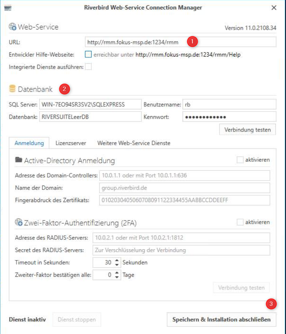Click the Version 11.0.2108.34 text
This screenshot has height=334, width=286.
pos(251,28)
